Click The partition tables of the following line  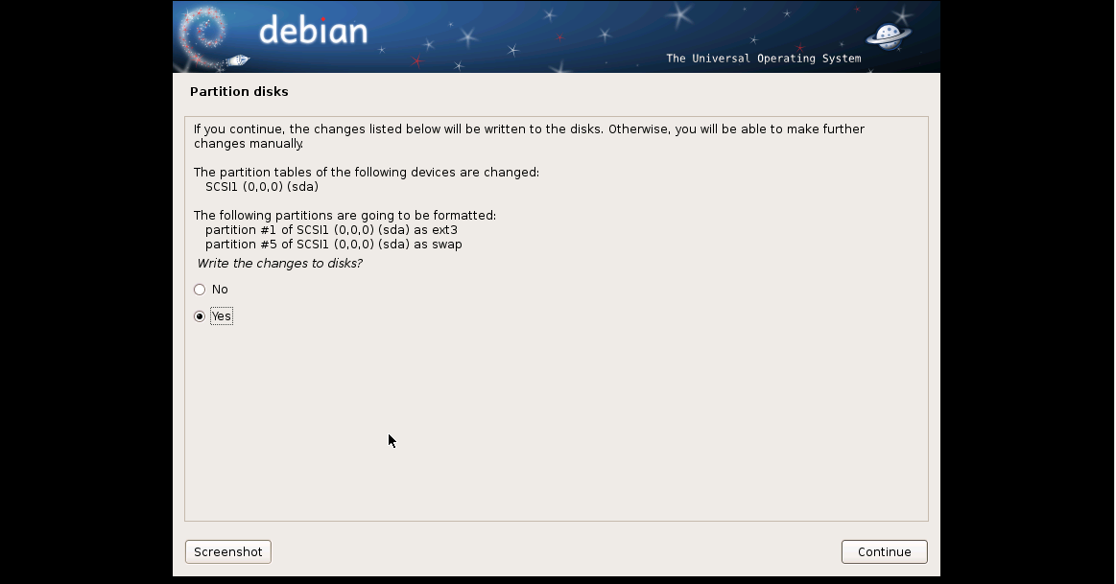coord(367,173)
